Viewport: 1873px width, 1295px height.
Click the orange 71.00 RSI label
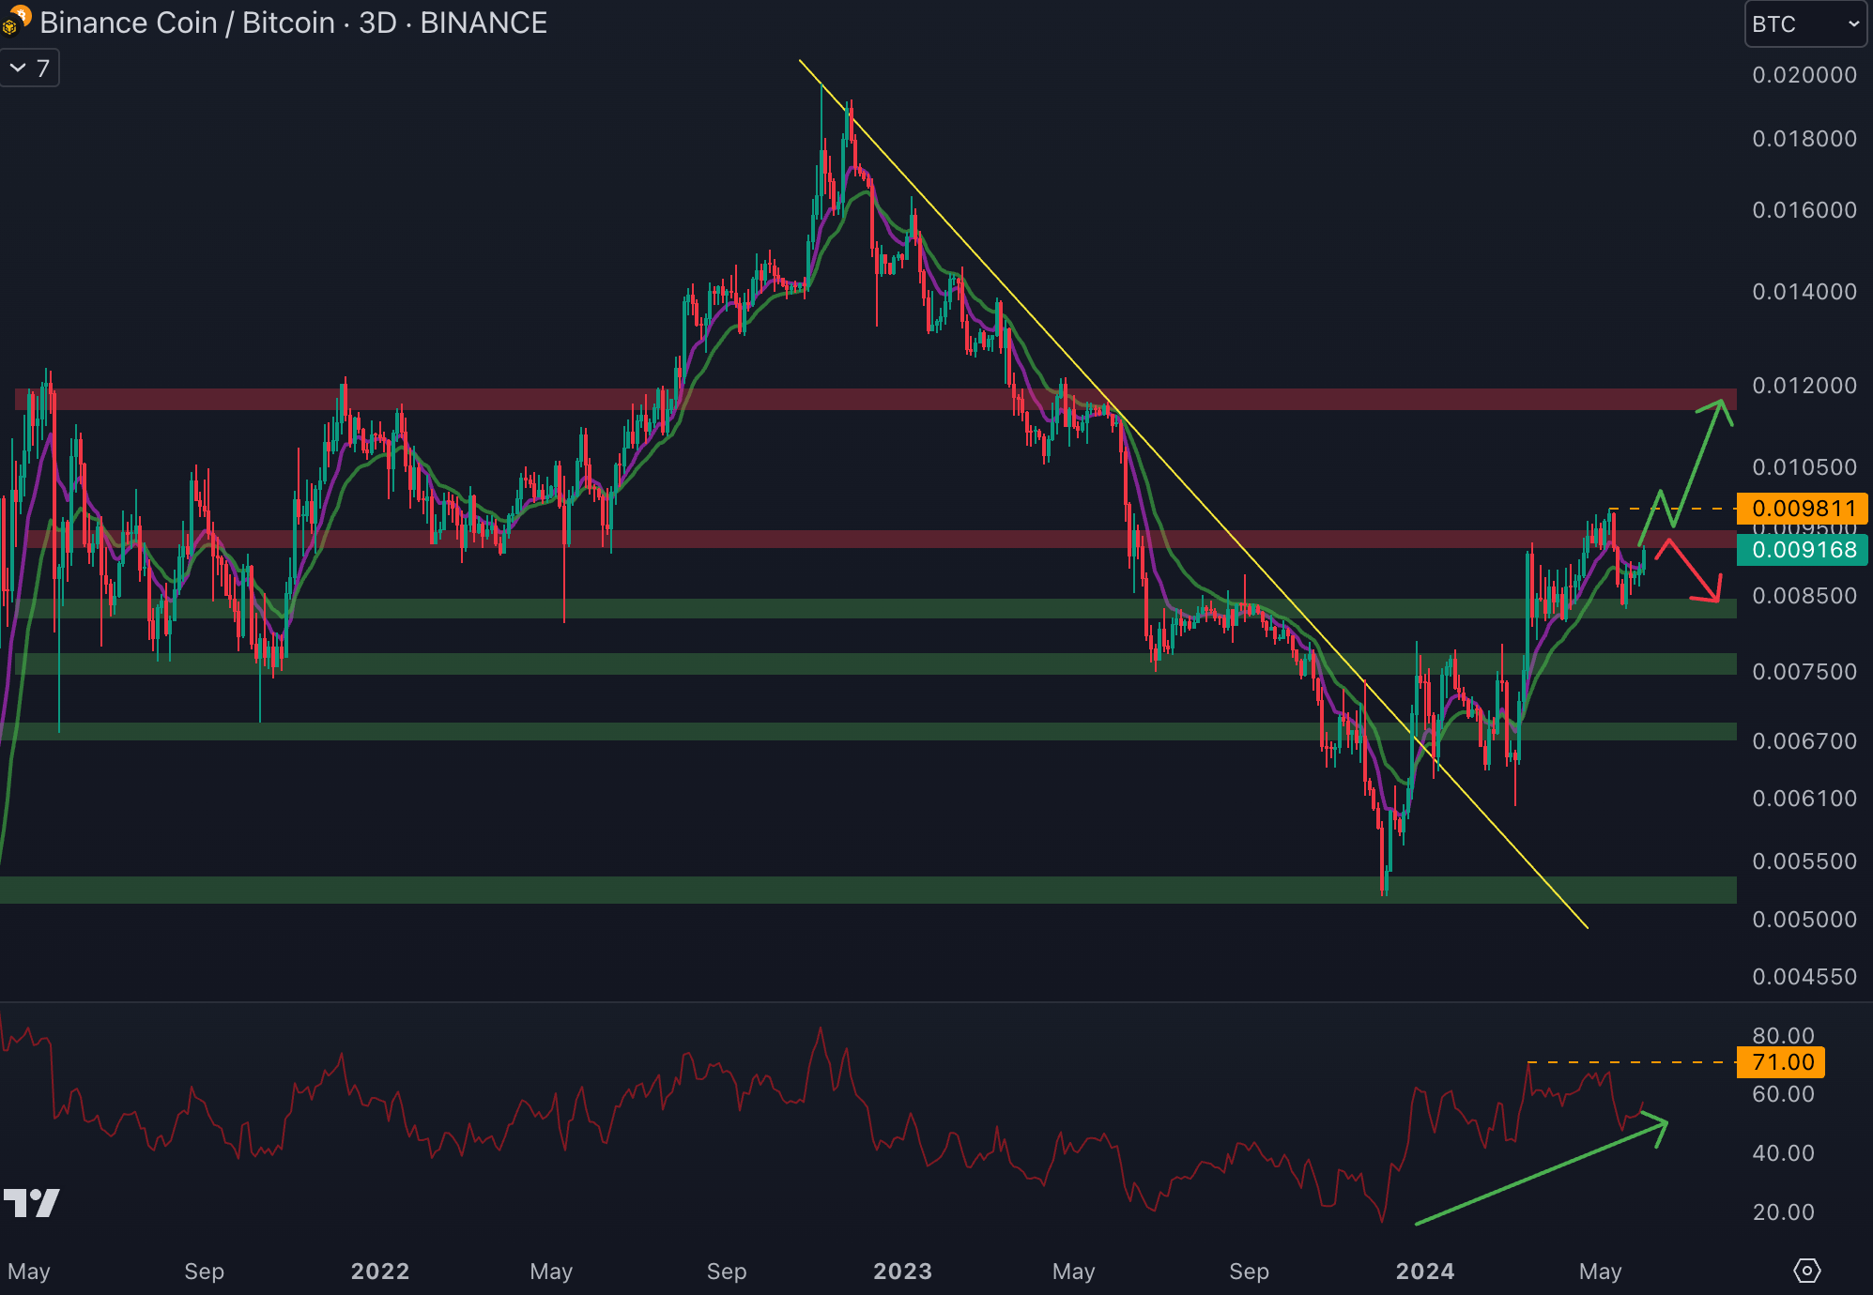1780,1062
